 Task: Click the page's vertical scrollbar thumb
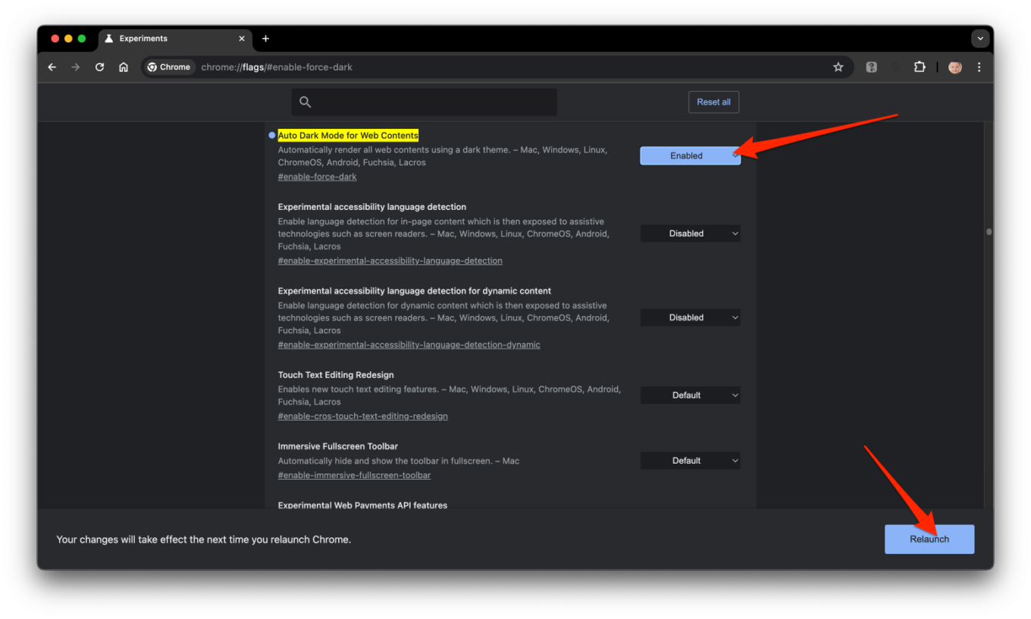coord(989,232)
